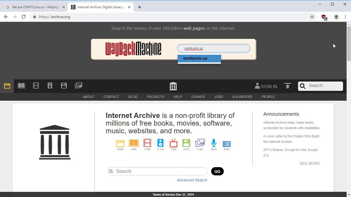The image size is (351, 197).
Task: Close the Internet Archive tab
Action: 129,7
